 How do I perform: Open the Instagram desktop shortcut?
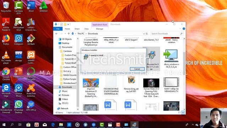pos(18,40)
